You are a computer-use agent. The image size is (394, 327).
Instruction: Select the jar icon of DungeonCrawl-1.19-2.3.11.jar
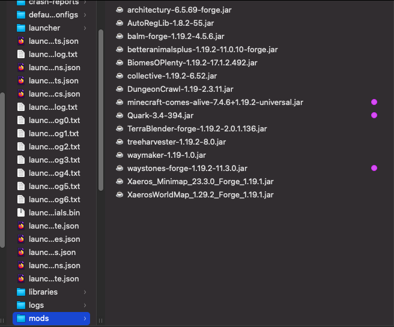(x=120, y=89)
